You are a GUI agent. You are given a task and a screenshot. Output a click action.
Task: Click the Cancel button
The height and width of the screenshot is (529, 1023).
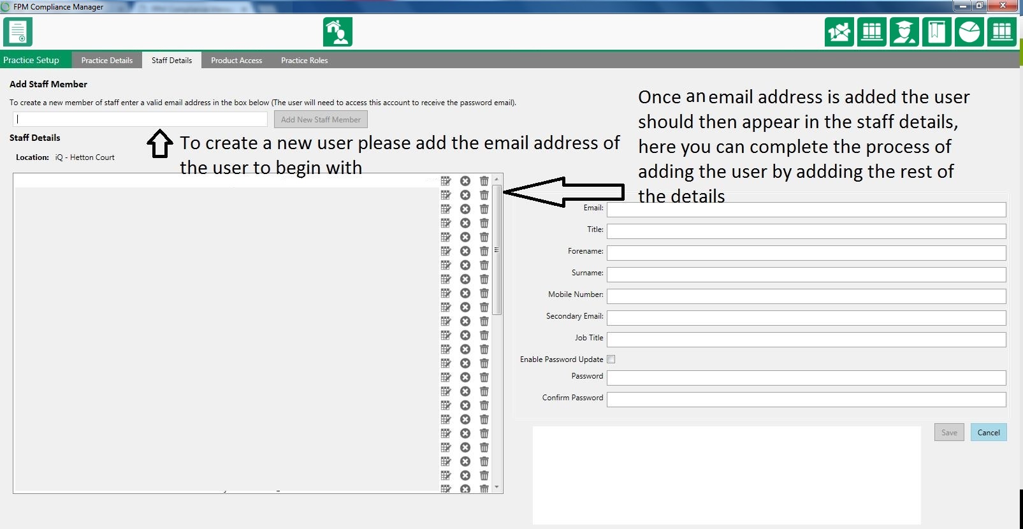(989, 433)
